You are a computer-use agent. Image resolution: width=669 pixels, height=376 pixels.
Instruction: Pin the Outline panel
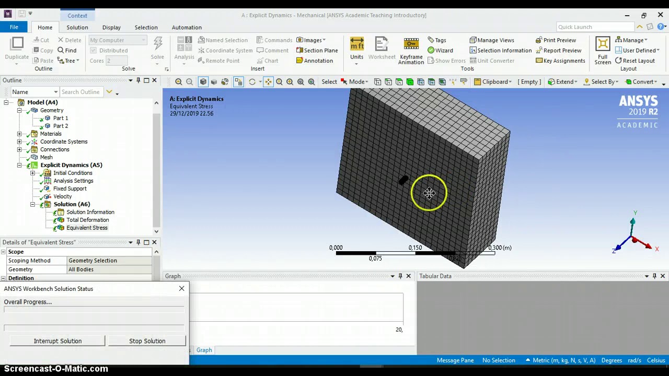[139, 80]
